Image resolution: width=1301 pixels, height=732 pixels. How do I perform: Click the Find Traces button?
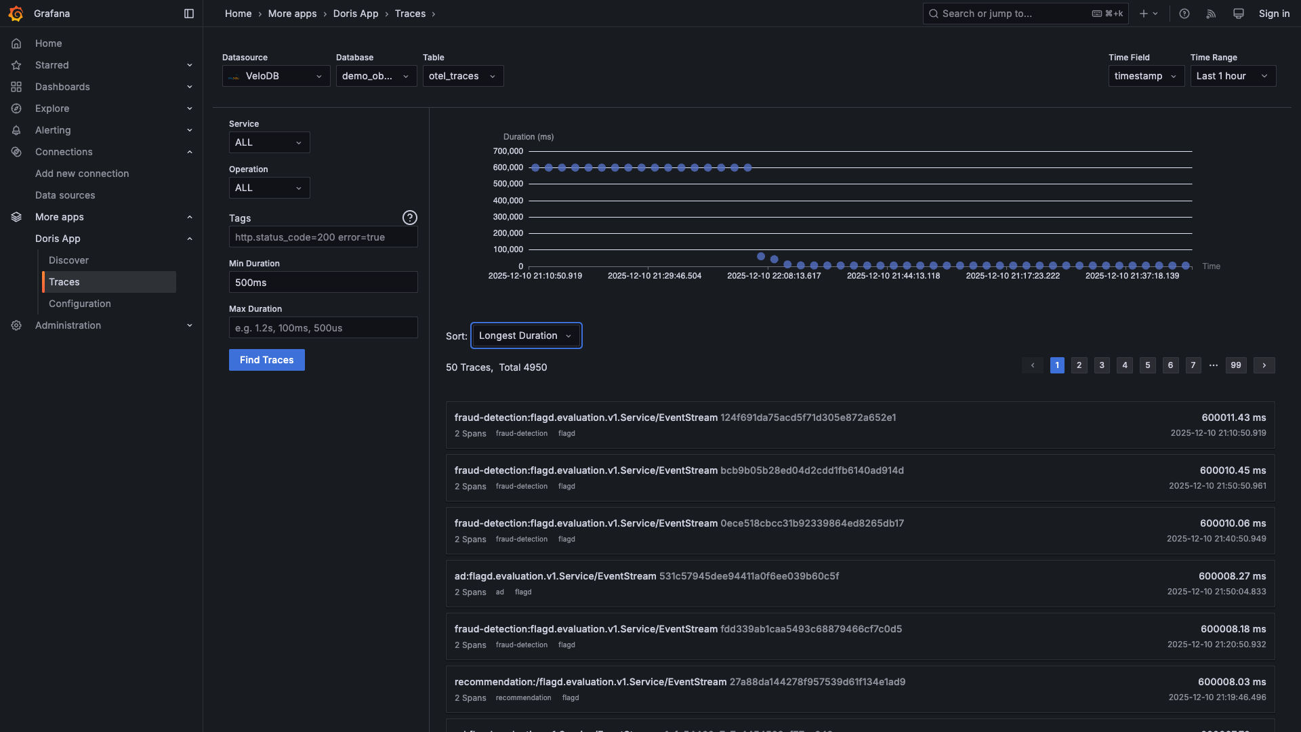point(266,360)
